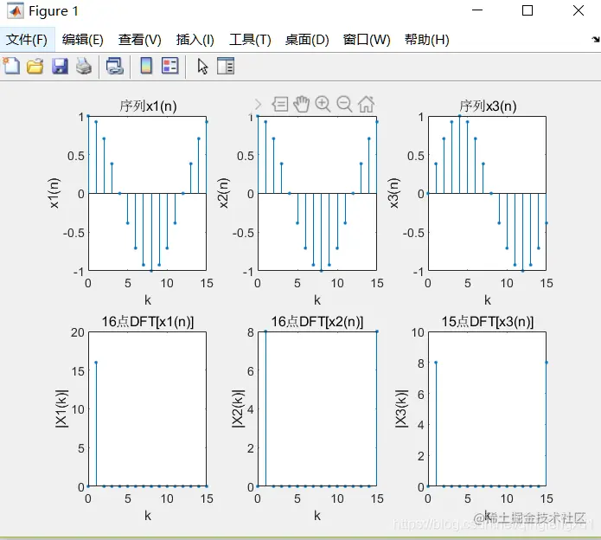Click the 15点DFT[x3(n)] plot title

(488, 321)
